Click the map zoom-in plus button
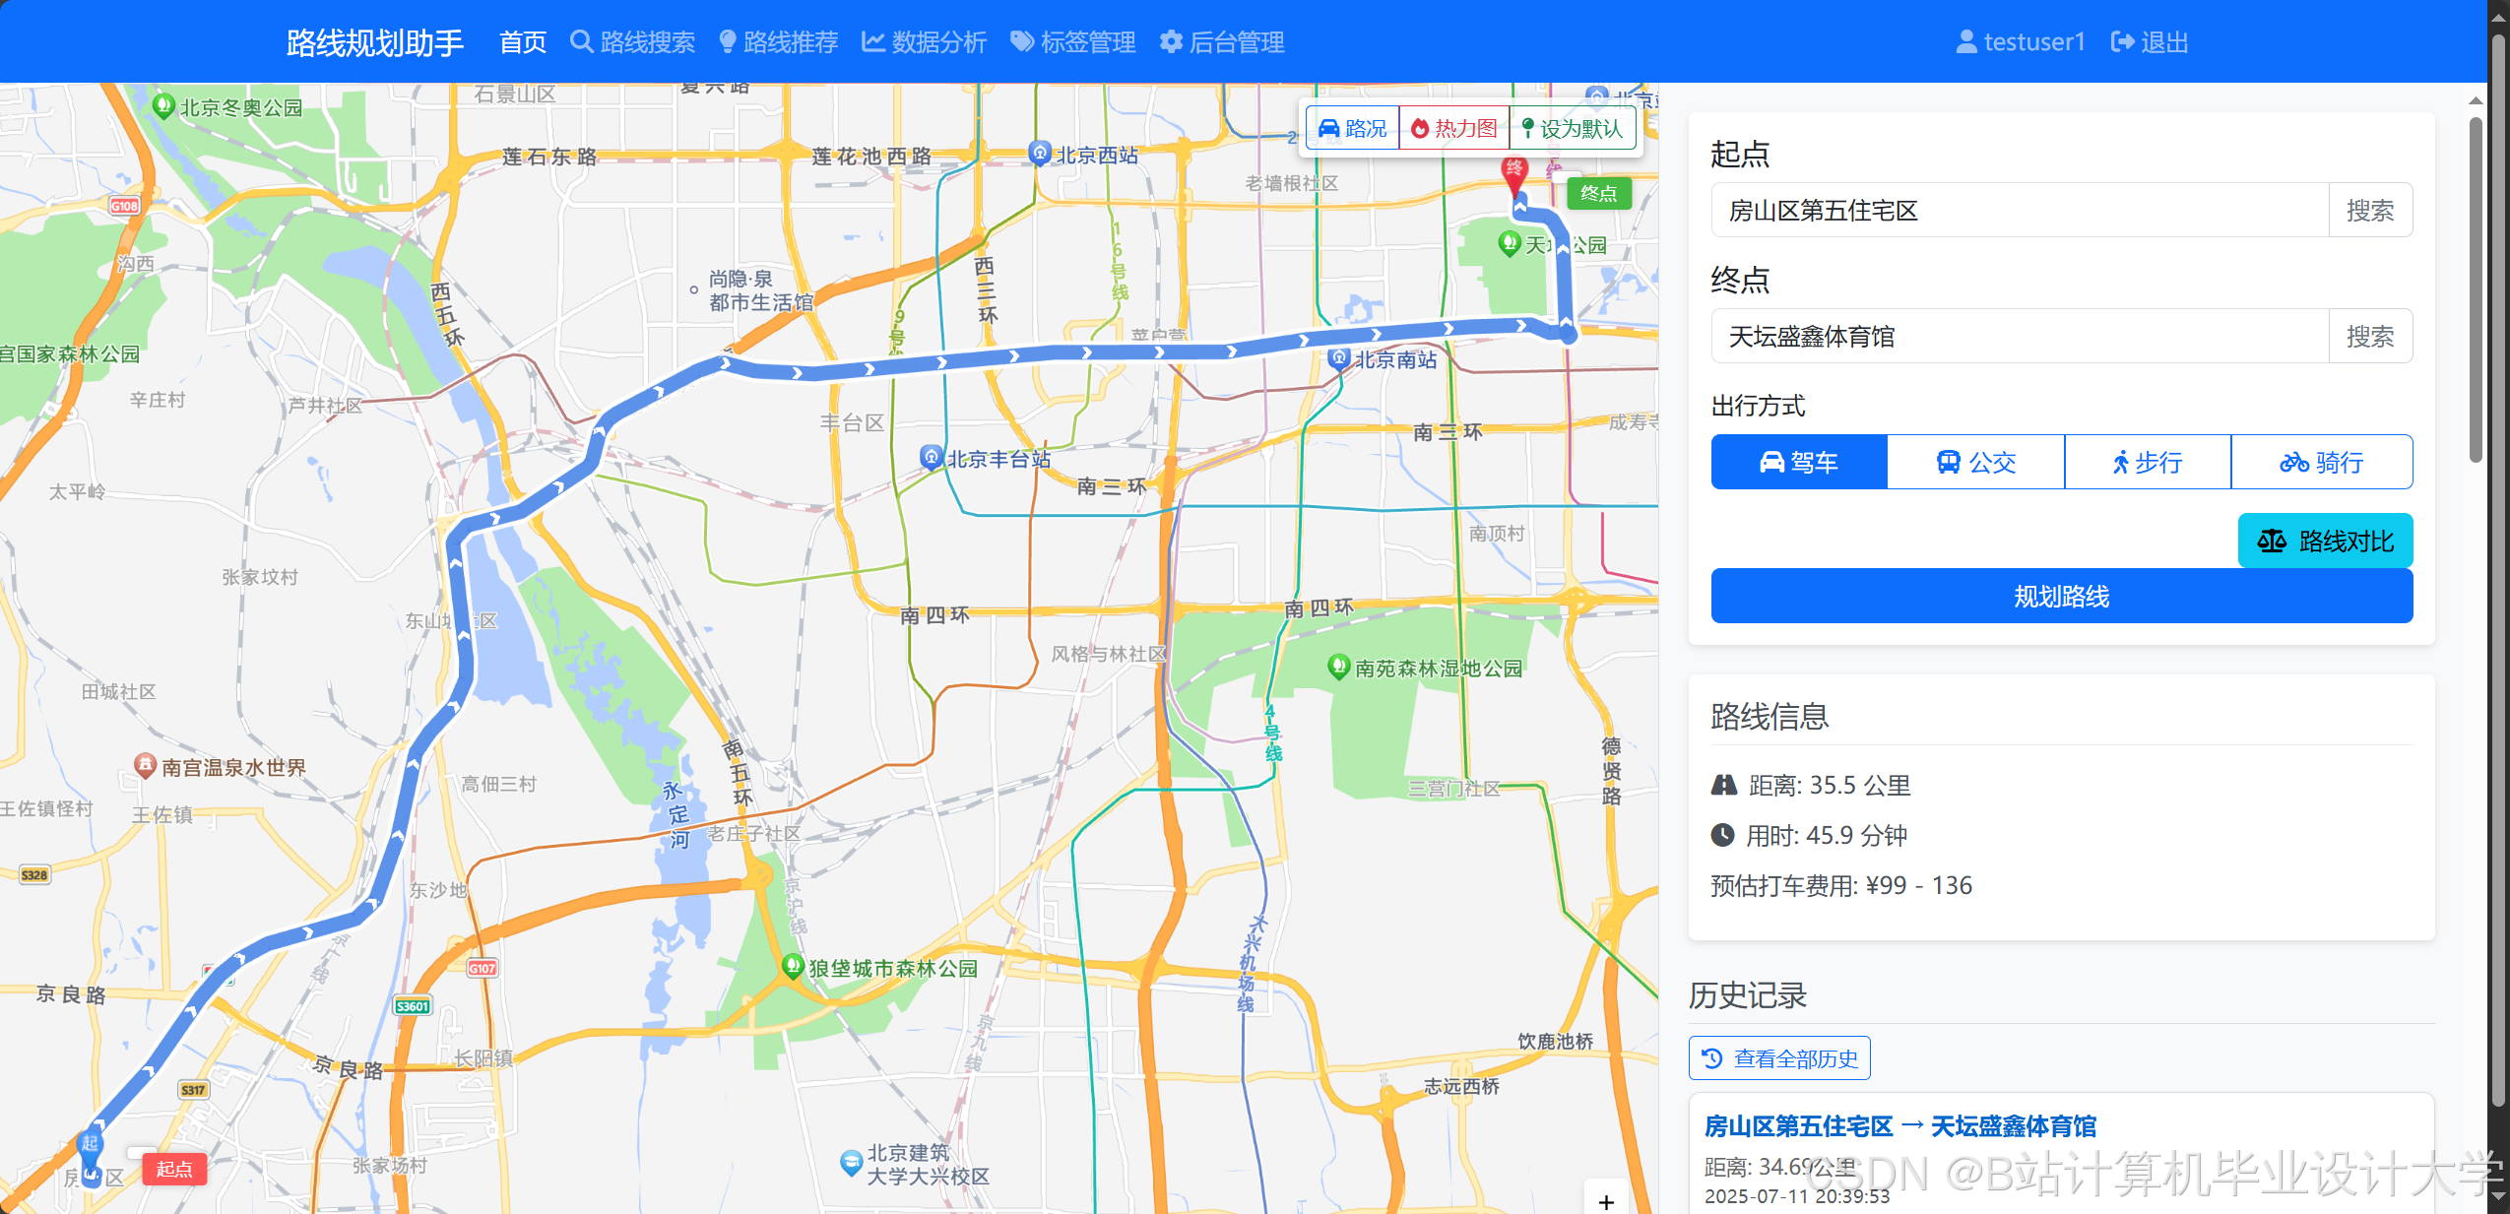 1606,1200
